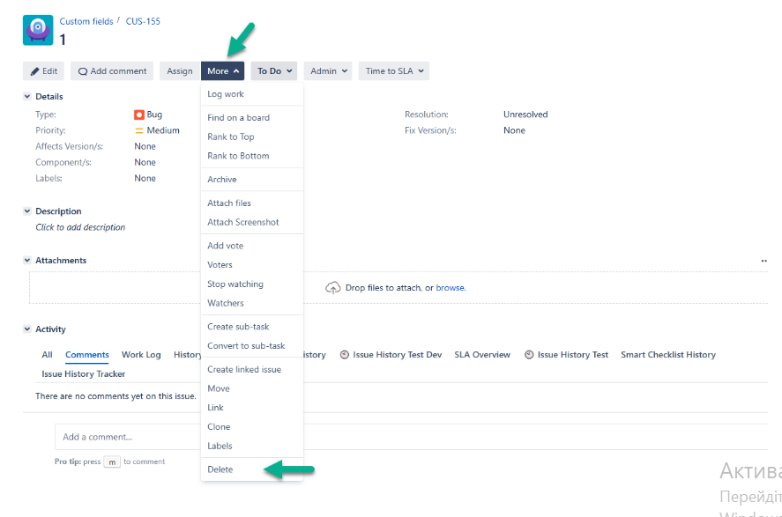Click the 'Click to add description' placeholder
Image resolution: width=782 pixels, height=517 pixels.
[80, 227]
